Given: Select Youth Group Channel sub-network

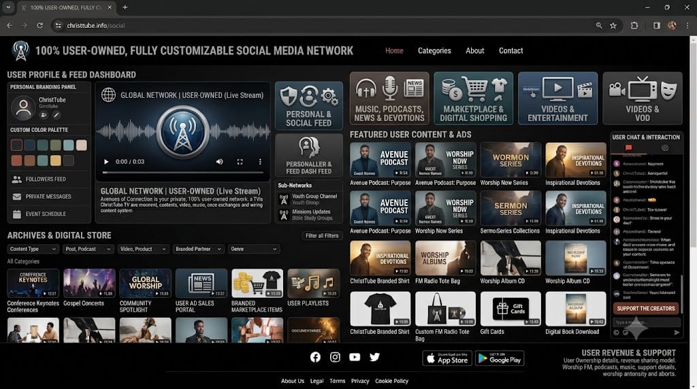Looking at the screenshot, I should (x=308, y=199).
